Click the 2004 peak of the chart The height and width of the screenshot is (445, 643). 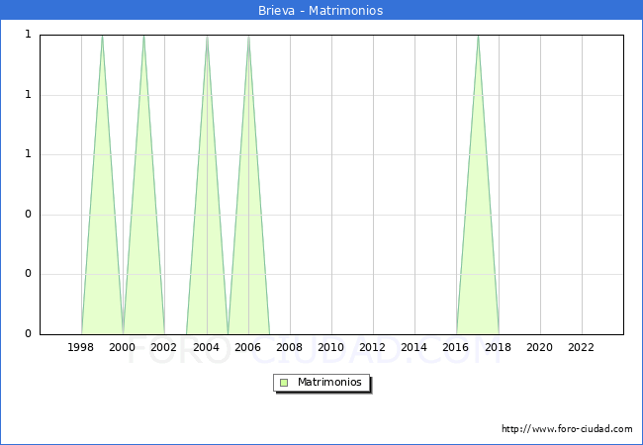pyautogui.click(x=207, y=37)
